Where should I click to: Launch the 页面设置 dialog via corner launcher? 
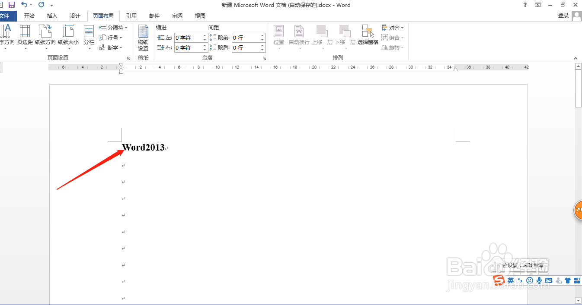click(128, 58)
